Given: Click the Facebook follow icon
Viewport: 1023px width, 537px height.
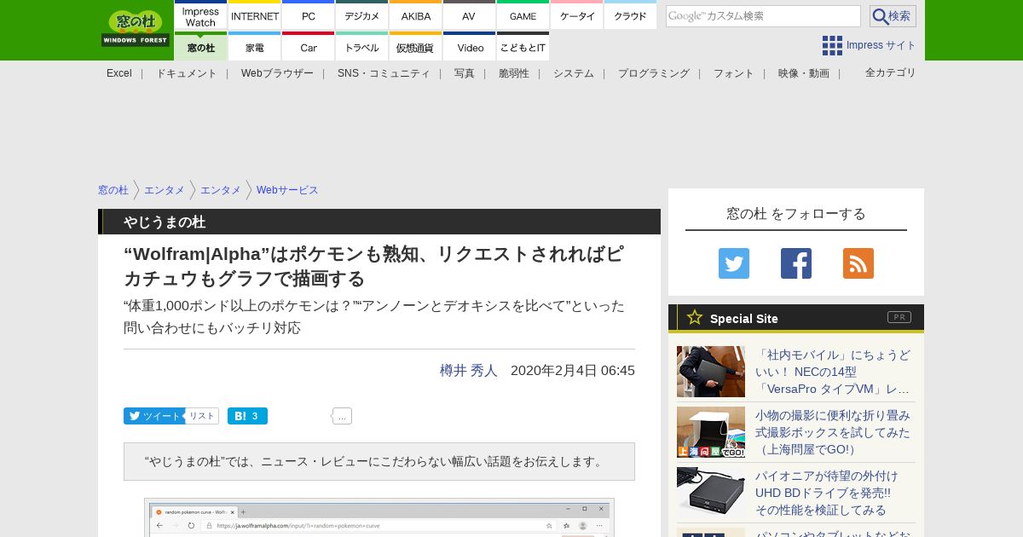Looking at the screenshot, I should tap(796, 263).
